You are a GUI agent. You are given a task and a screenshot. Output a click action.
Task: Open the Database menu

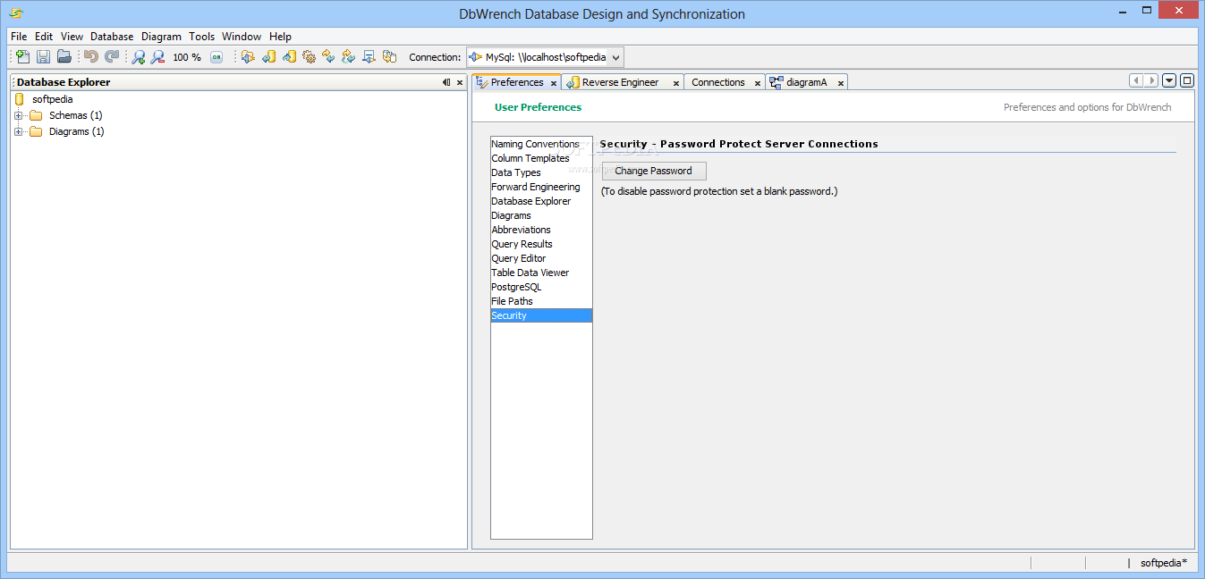(112, 37)
